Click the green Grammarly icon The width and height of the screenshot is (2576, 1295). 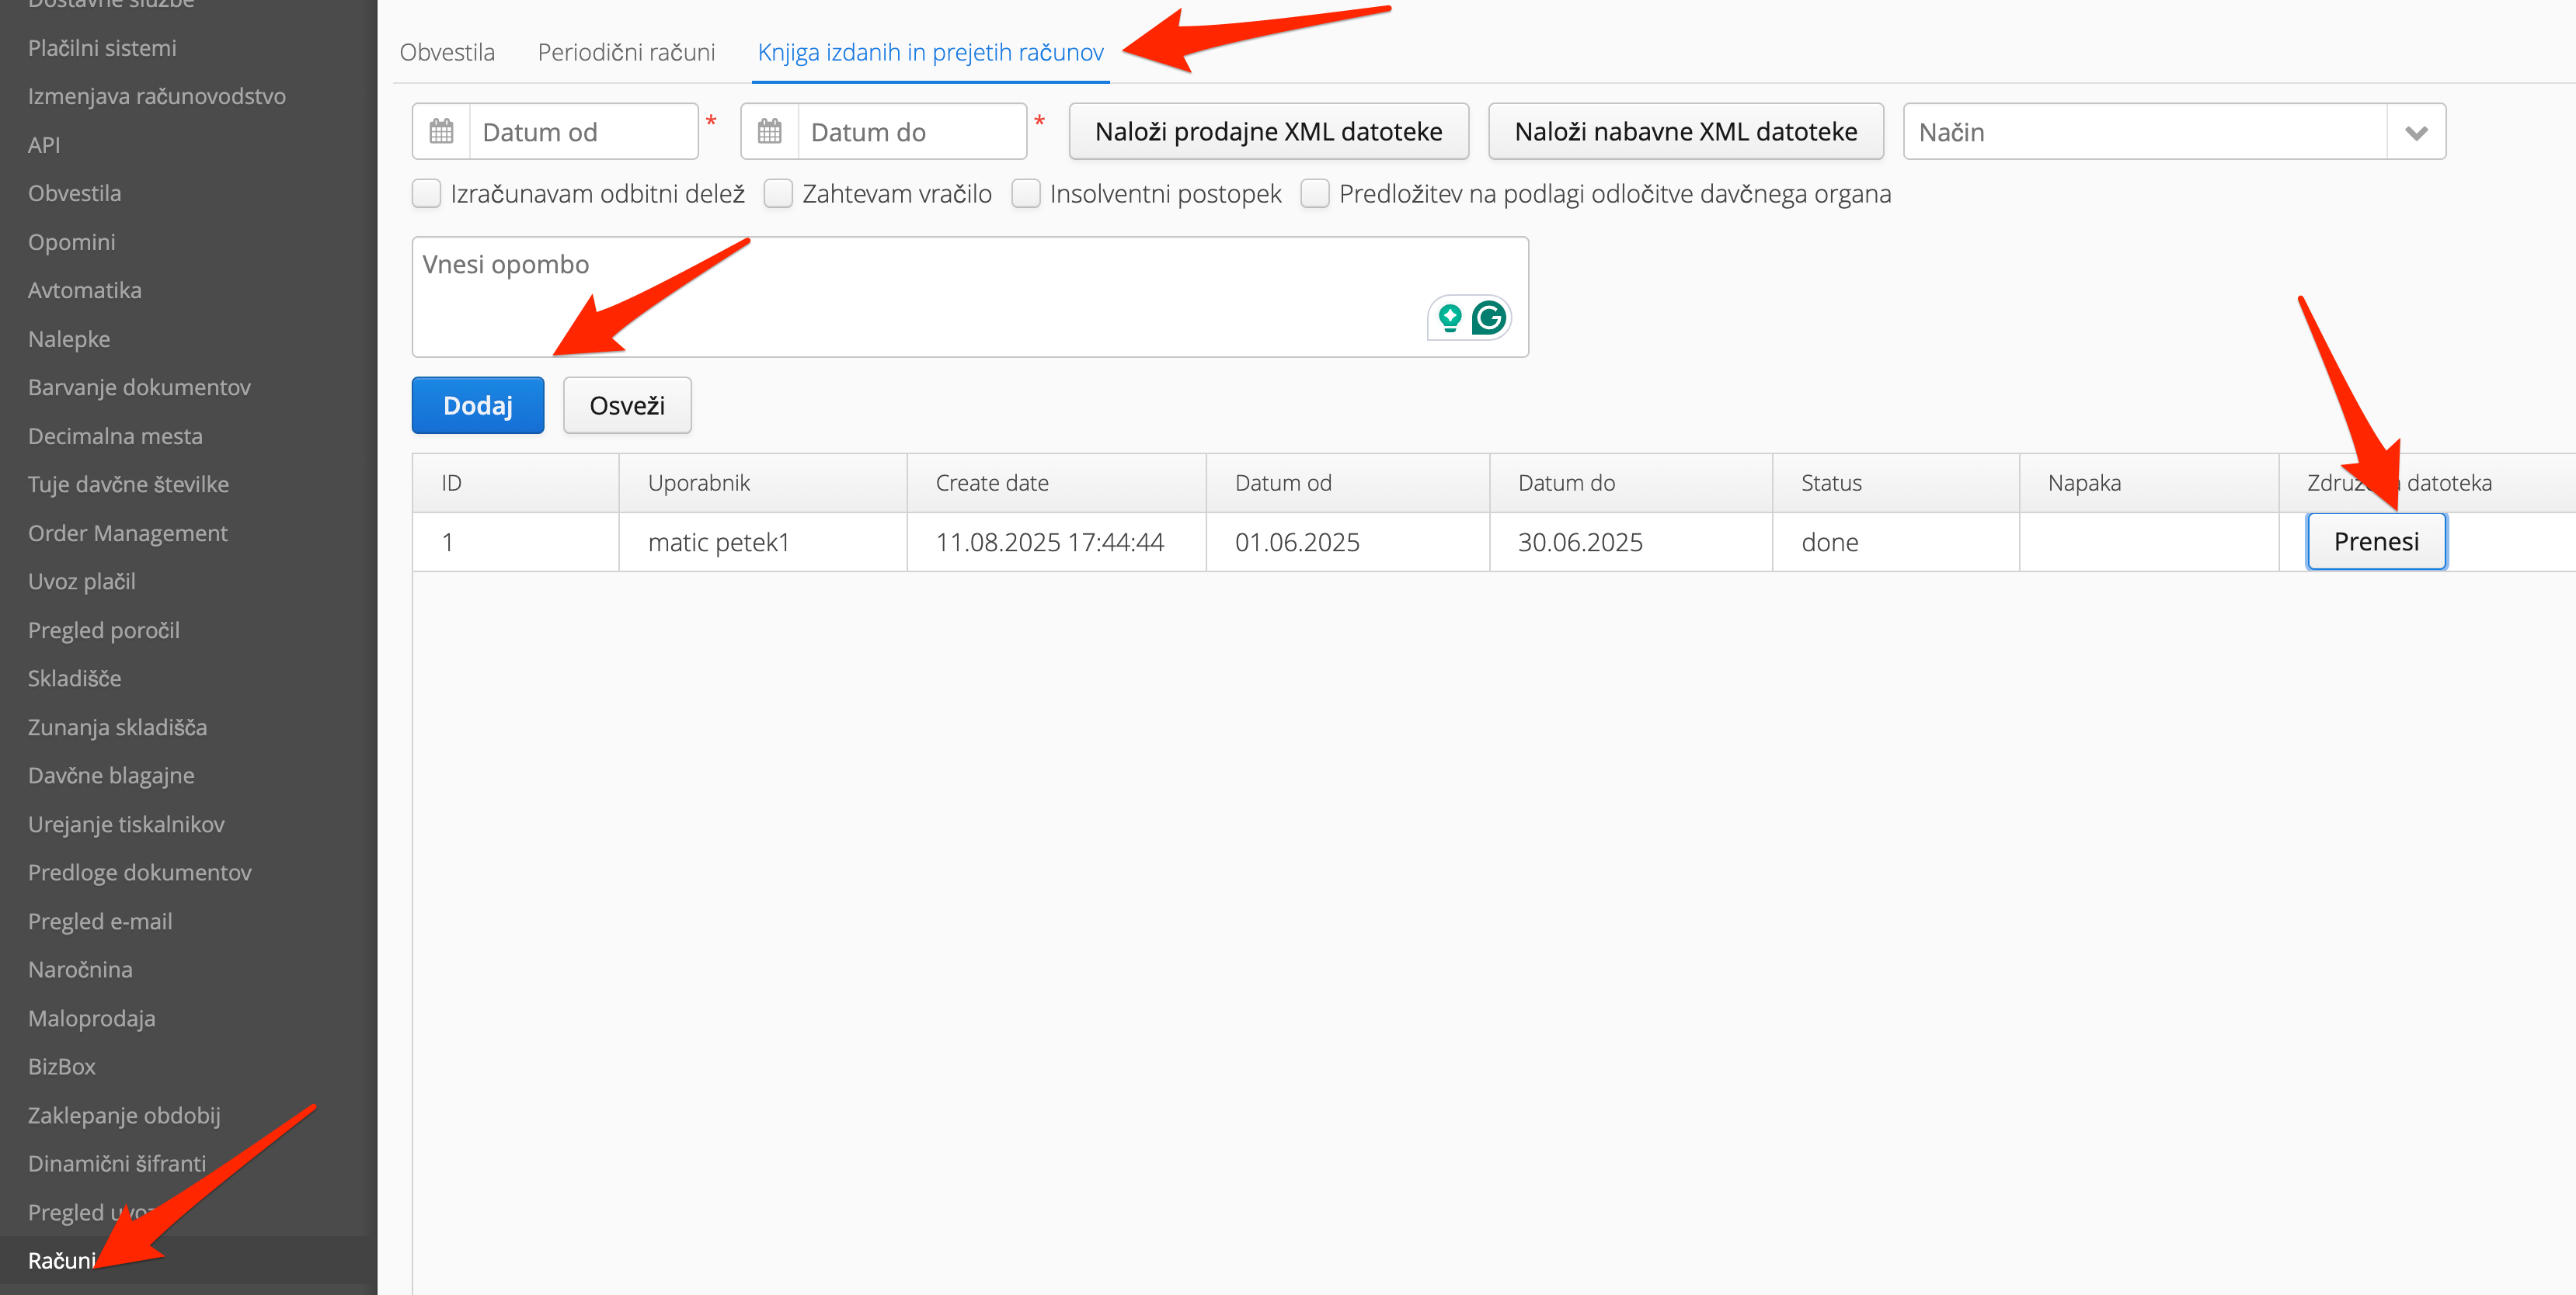pos(1489,318)
